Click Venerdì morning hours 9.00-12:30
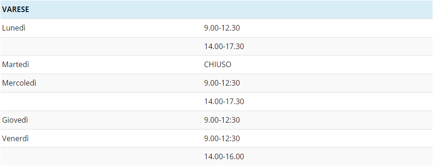Image resolution: width=433 pixels, height=168 pixels. 222,138
